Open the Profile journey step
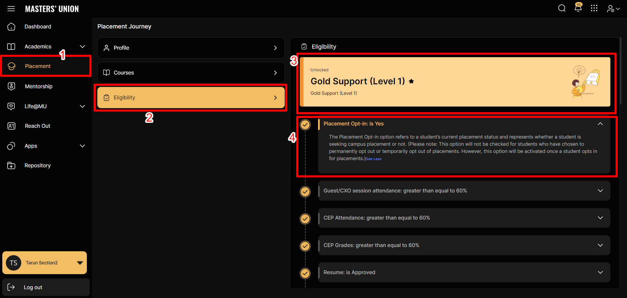Image resolution: width=627 pixels, height=298 pixels. point(191,48)
